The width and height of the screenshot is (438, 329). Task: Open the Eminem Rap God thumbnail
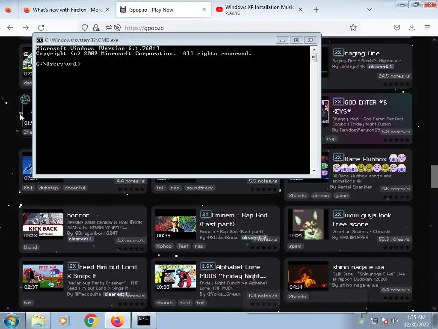pyautogui.click(x=175, y=224)
